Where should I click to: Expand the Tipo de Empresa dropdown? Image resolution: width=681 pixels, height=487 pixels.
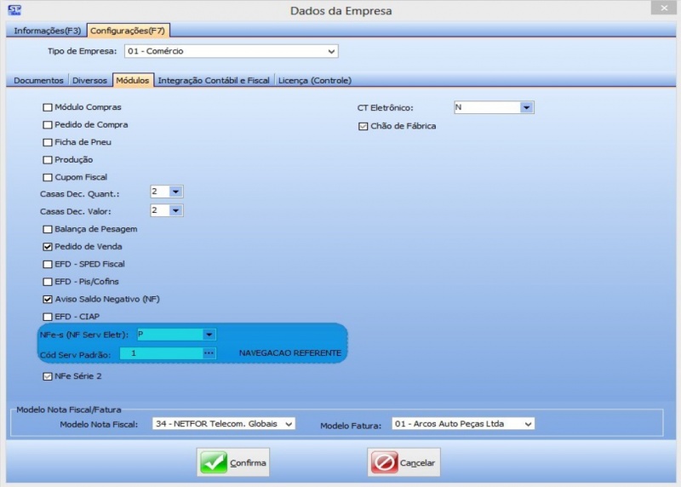[331, 51]
